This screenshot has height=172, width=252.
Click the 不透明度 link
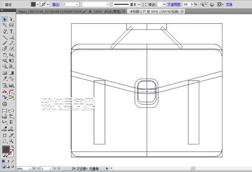(x=174, y=3)
